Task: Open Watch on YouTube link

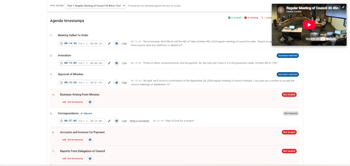Action: [x=320, y=39]
